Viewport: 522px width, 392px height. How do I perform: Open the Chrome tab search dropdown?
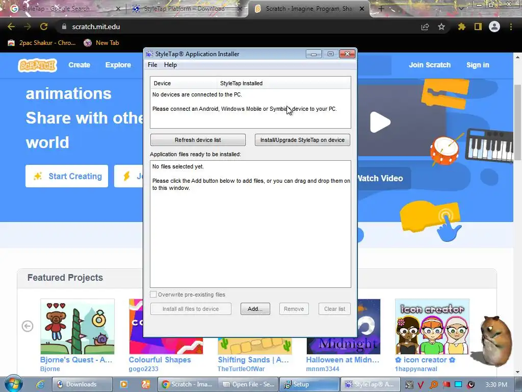tap(461, 9)
